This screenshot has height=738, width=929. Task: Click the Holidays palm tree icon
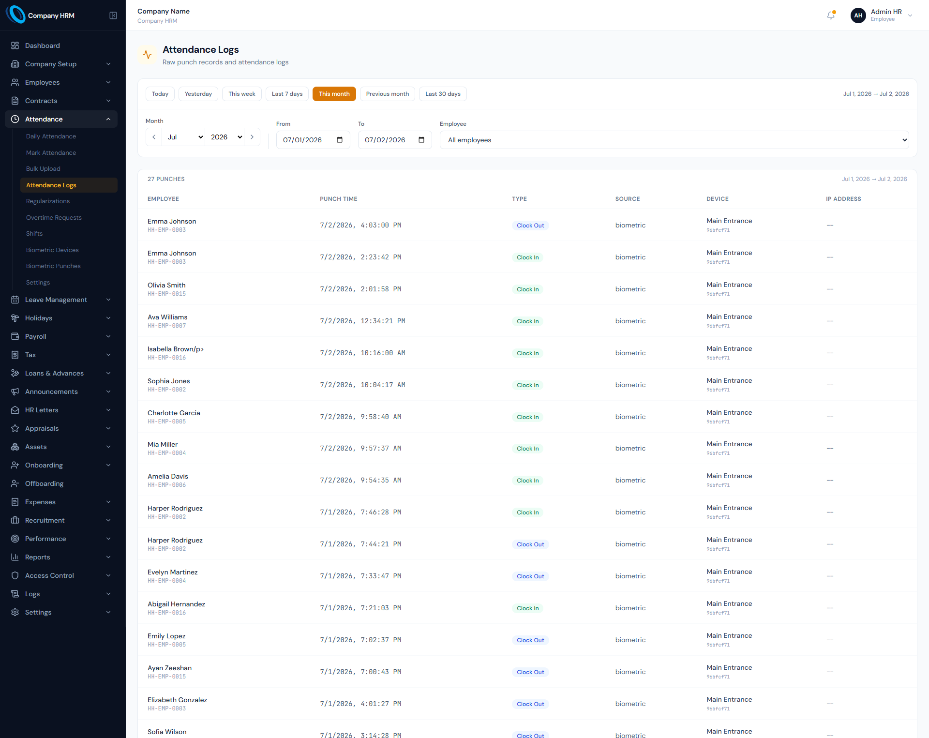pyautogui.click(x=15, y=318)
